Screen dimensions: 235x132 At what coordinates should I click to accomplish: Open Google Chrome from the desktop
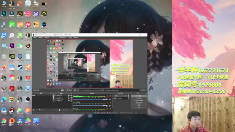[x=4, y=121]
